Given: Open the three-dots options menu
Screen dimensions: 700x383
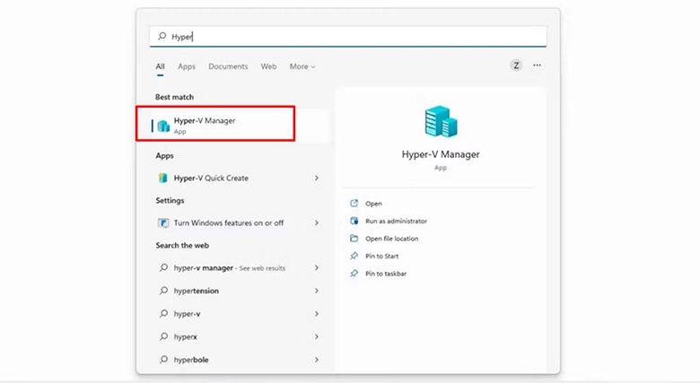Looking at the screenshot, I should 537,65.
